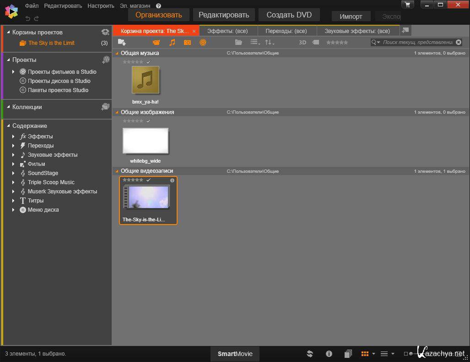
Task: Click the sync arrows icon at bottom
Action: tap(310, 354)
